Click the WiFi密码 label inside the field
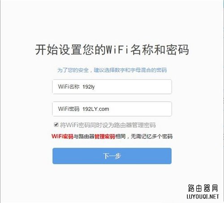The image size is (224, 203). (69, 109)
